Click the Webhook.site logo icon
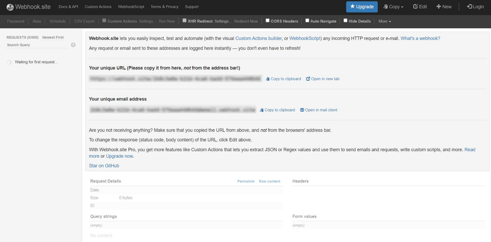 pyautogui.click(x=10, y=7)
